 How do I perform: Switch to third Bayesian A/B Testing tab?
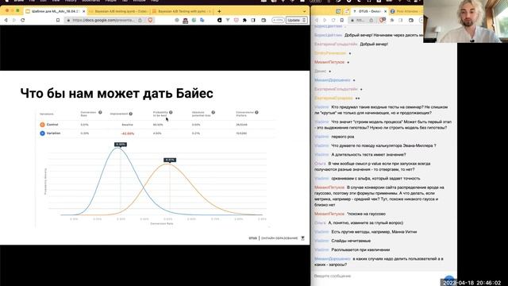click(183, 11)
